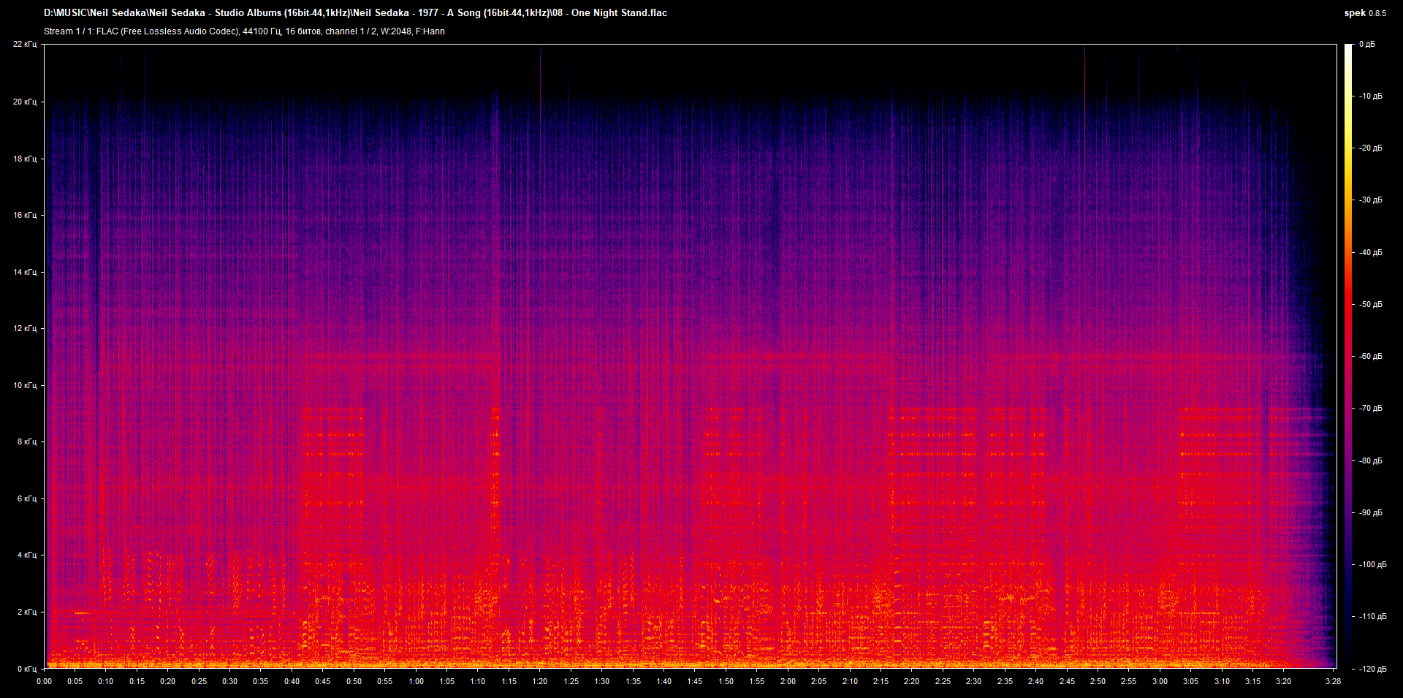Click the 6 кГц frequency axis label
Image resolution: width=1403 pixels, height=698 pixels.
point(27,498)
